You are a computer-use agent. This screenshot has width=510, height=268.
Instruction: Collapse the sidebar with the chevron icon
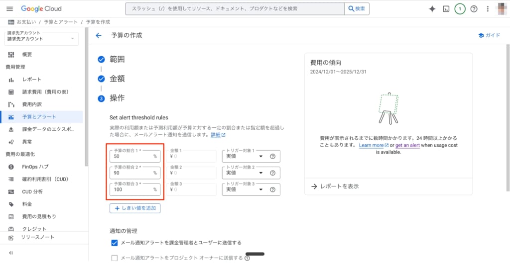pos(11,253)
